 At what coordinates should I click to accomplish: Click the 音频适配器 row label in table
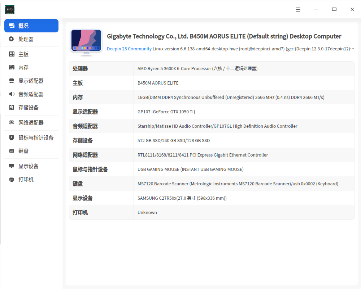85,126
